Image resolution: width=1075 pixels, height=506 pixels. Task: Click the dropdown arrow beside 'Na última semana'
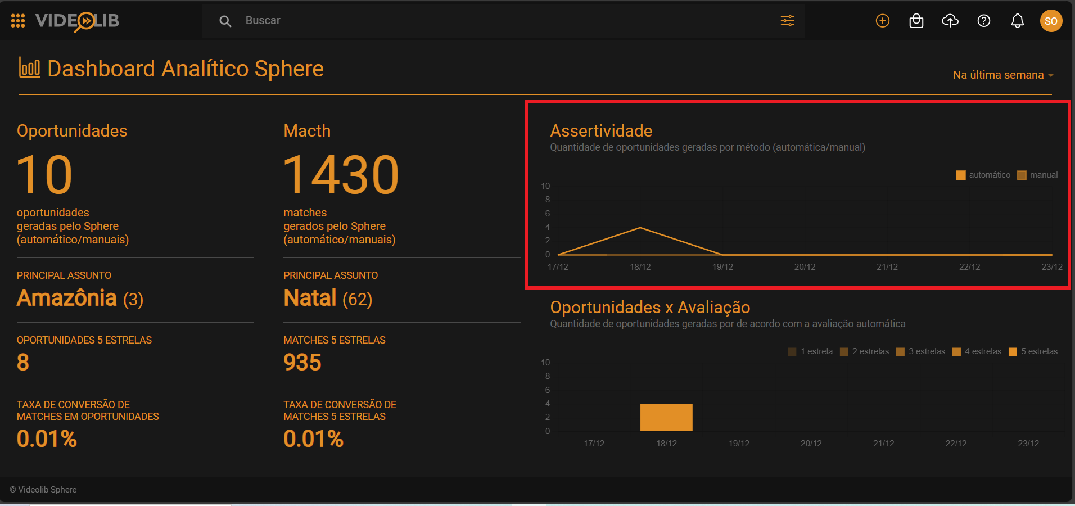point(1051,75)
